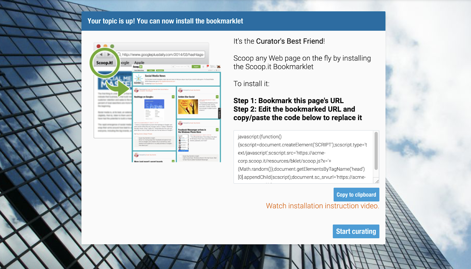
Task: Open the Watch installation instruction video link
Action: point(322,206)
